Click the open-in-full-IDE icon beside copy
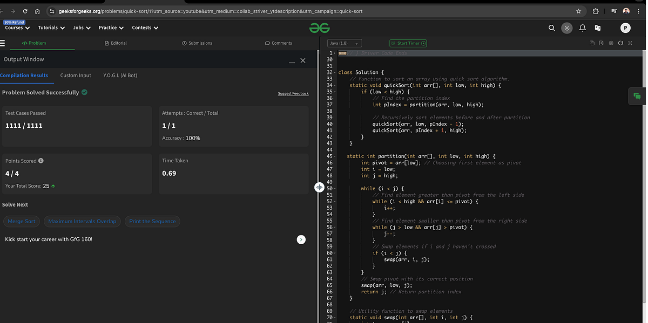648x323 pixels. pos(601,43)
